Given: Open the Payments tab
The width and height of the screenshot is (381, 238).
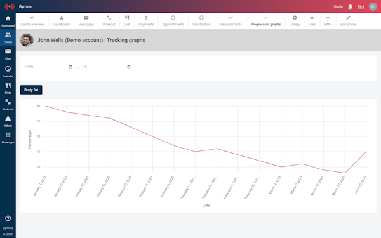Looking at the screenshot, I should pos(146,21).
